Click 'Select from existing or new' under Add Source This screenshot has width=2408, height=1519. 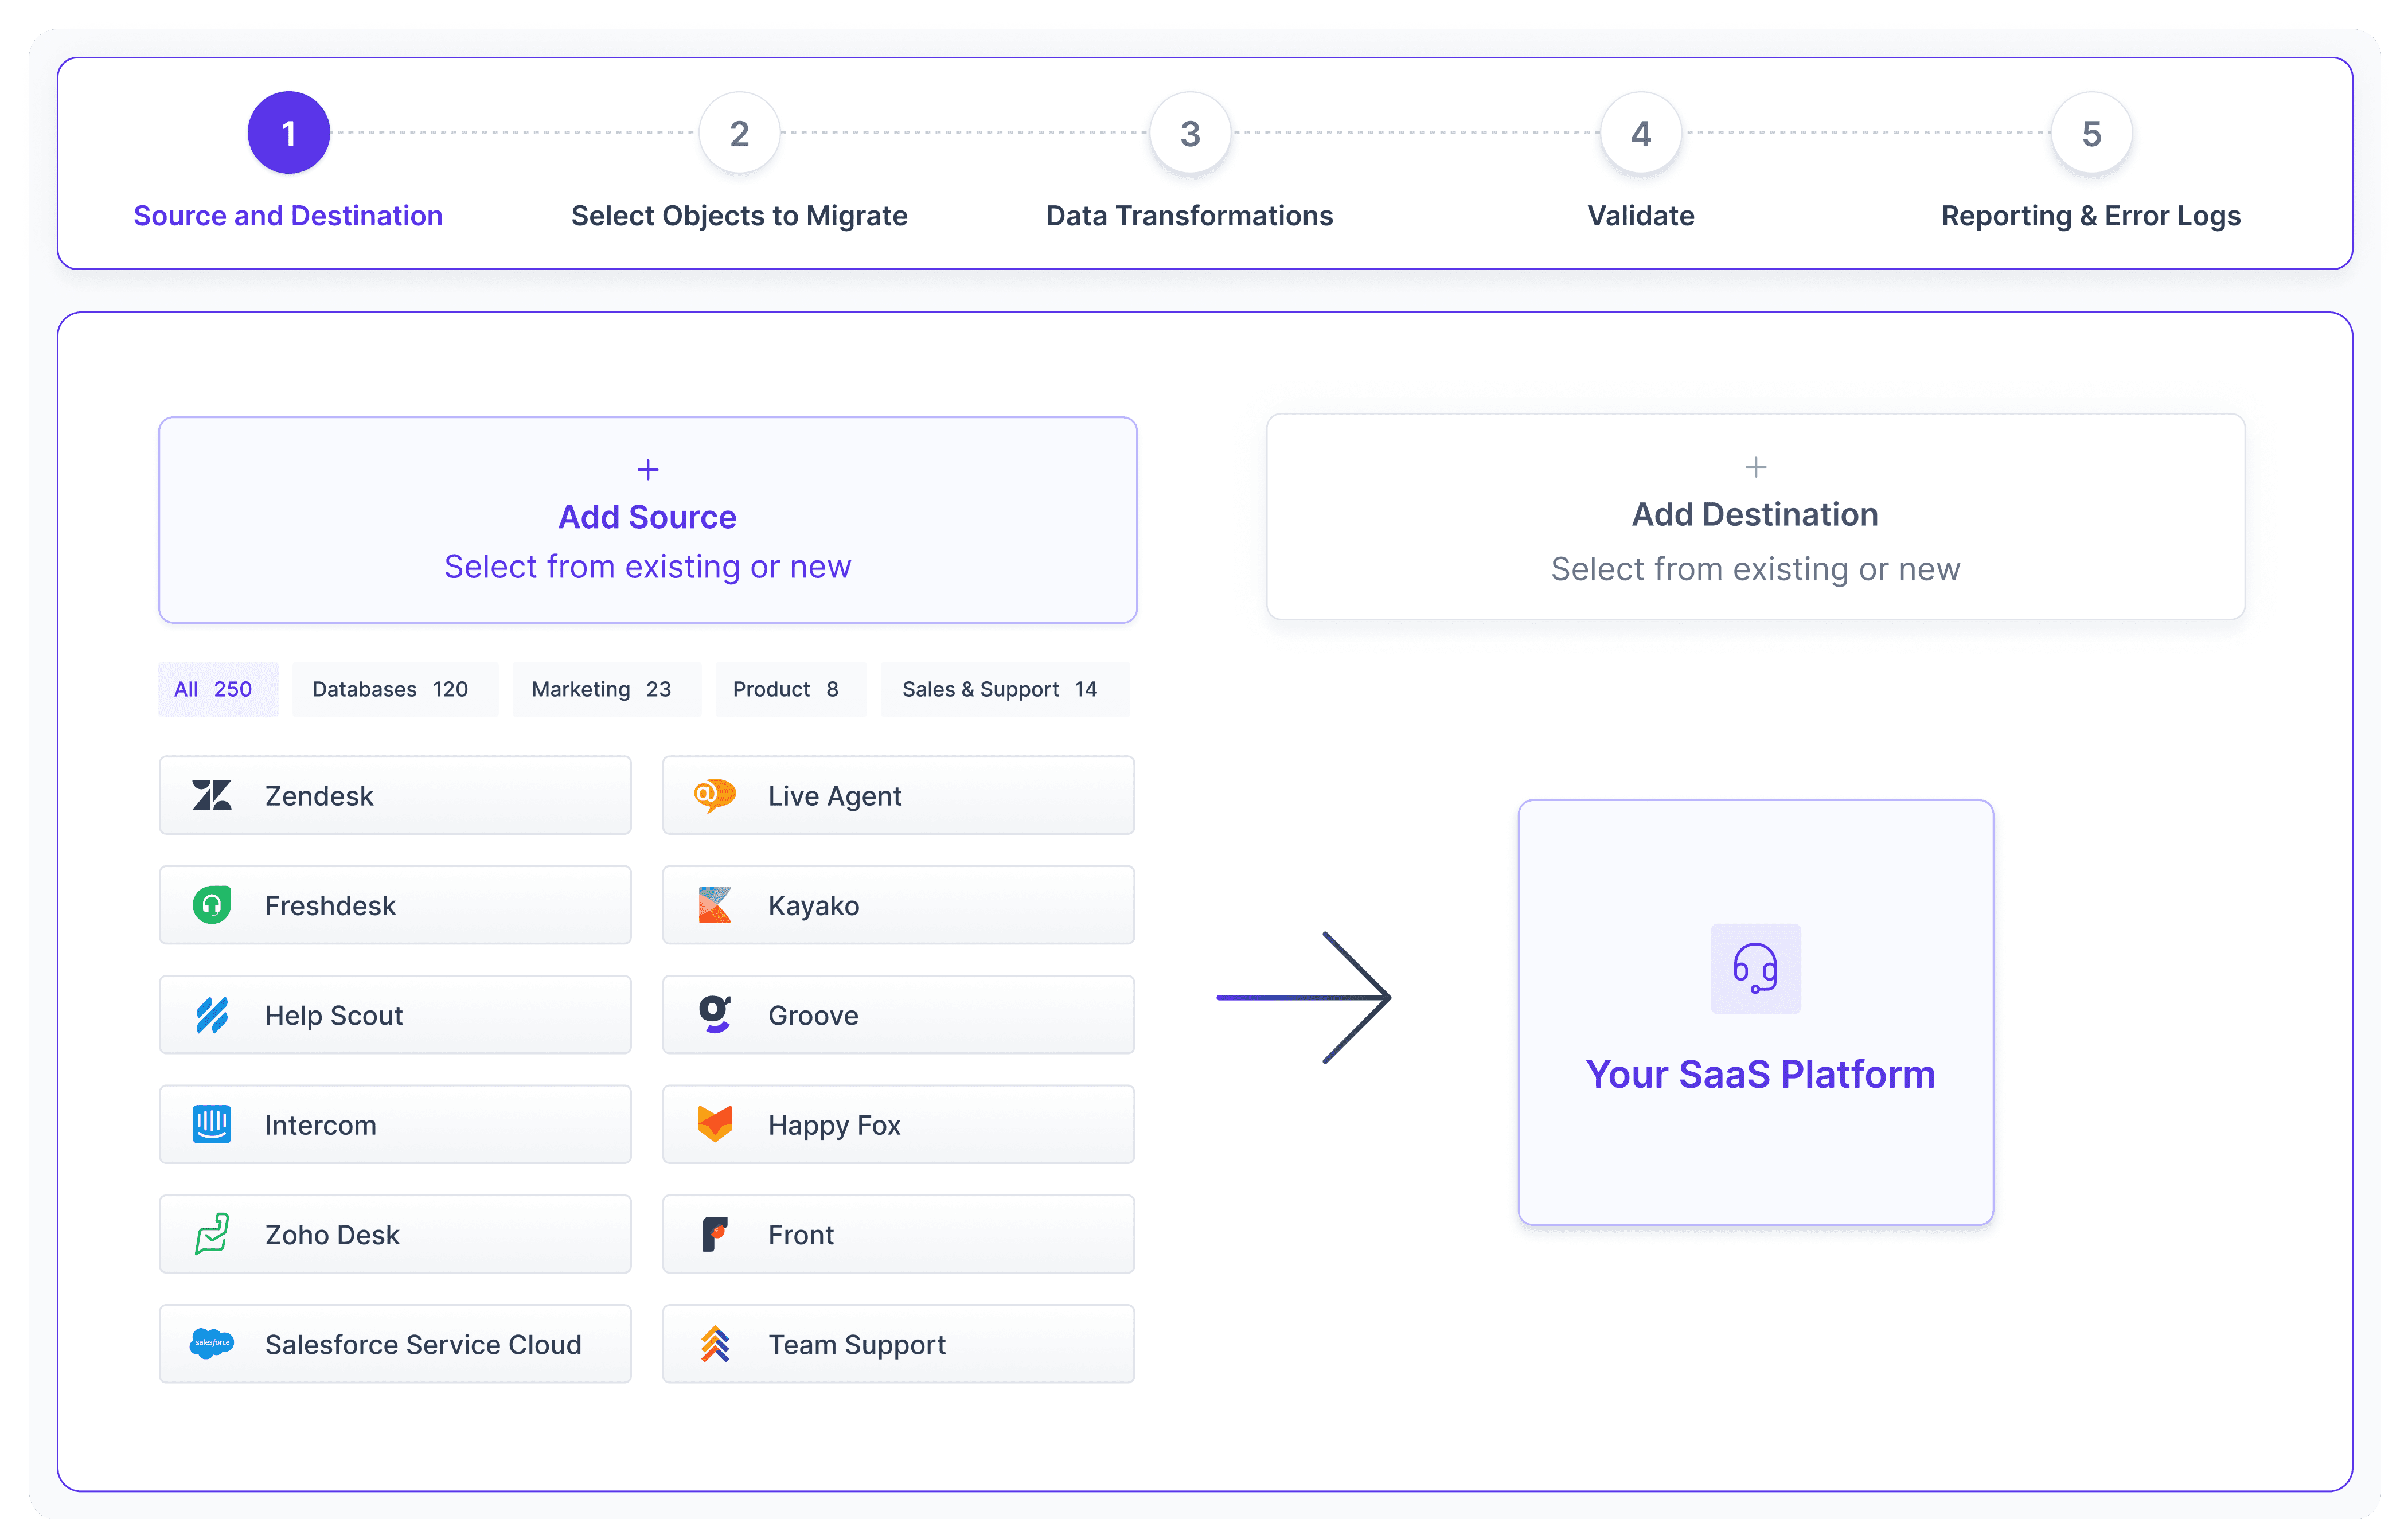click(x=648, y=567)
